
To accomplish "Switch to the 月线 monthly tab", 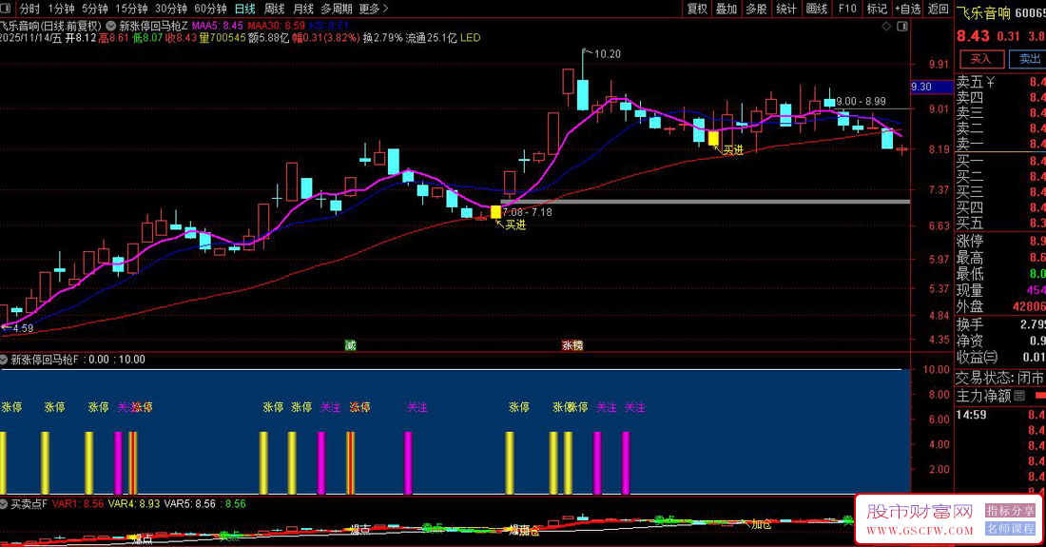I will (302, 9).
